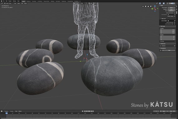Click the pan hand viewport icon
This screenshot has width=178, height=119.
click(x=148, y=6)
